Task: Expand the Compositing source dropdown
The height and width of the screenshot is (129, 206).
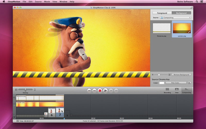Action: tap(175, 18)
